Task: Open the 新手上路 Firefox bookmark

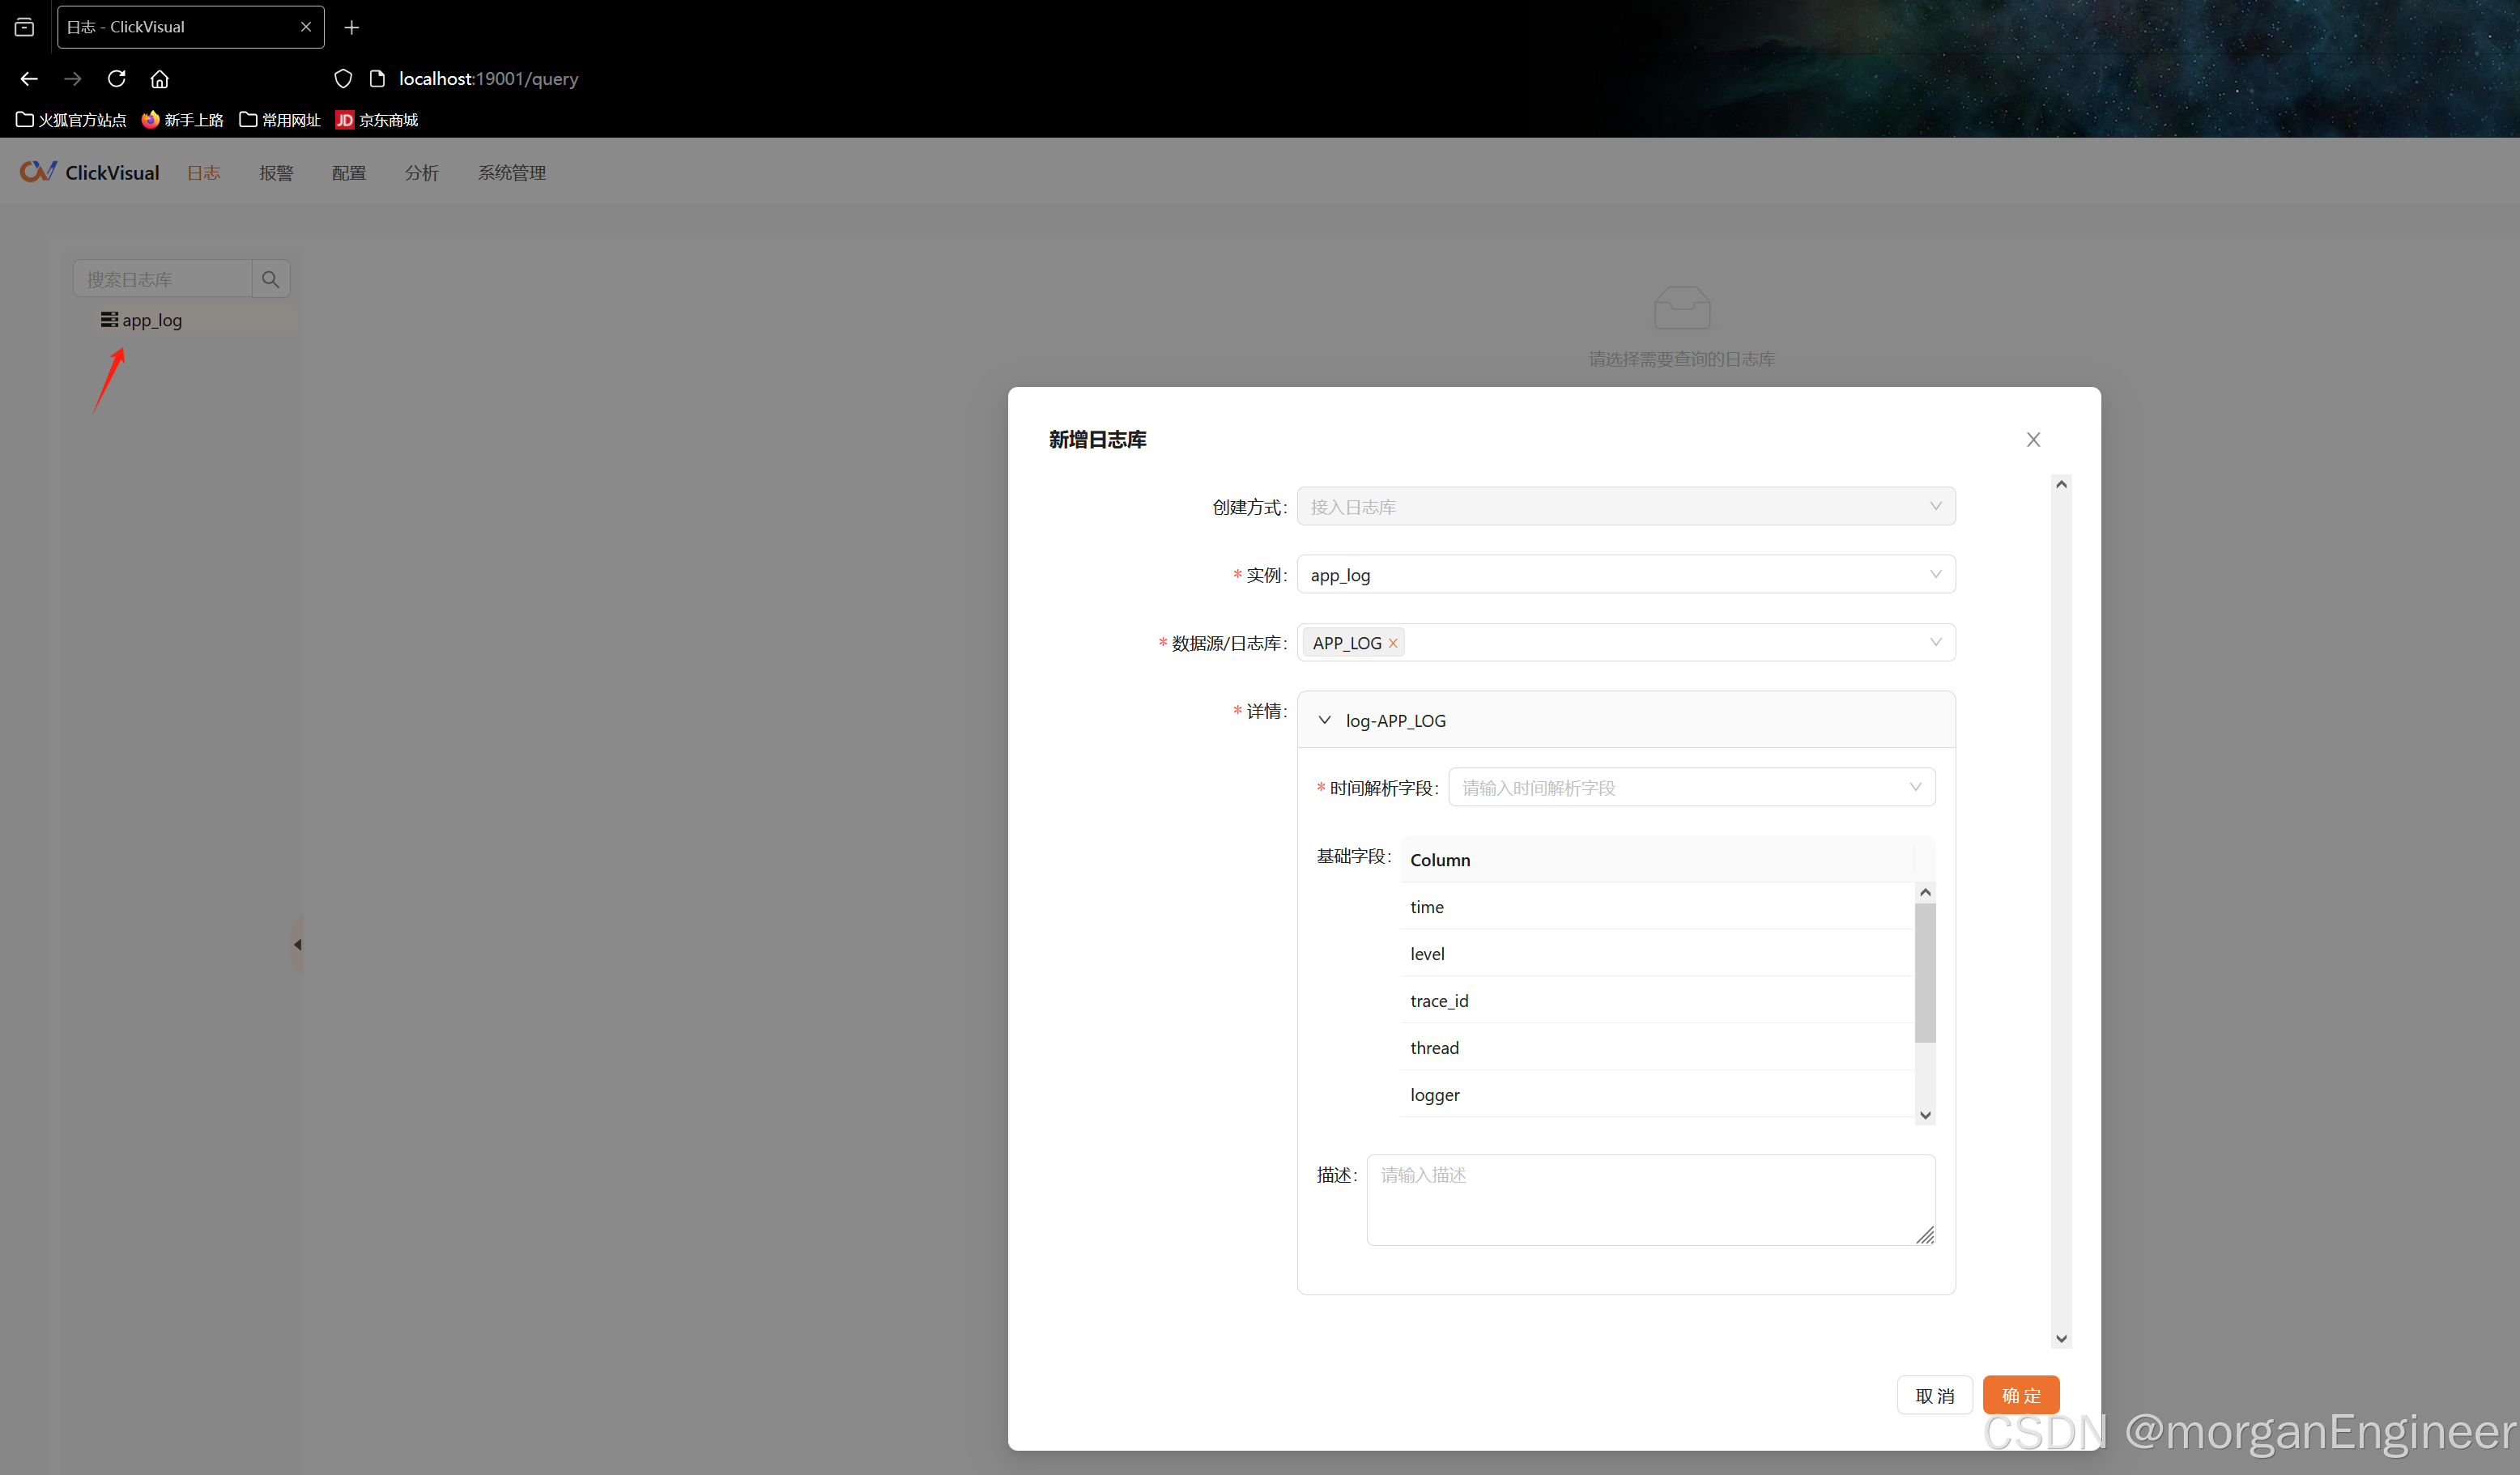Action: click(x=182, y=120)
